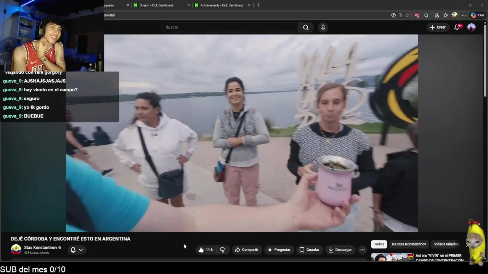Click the YouTube search magnifier button

tap(305, 27)
